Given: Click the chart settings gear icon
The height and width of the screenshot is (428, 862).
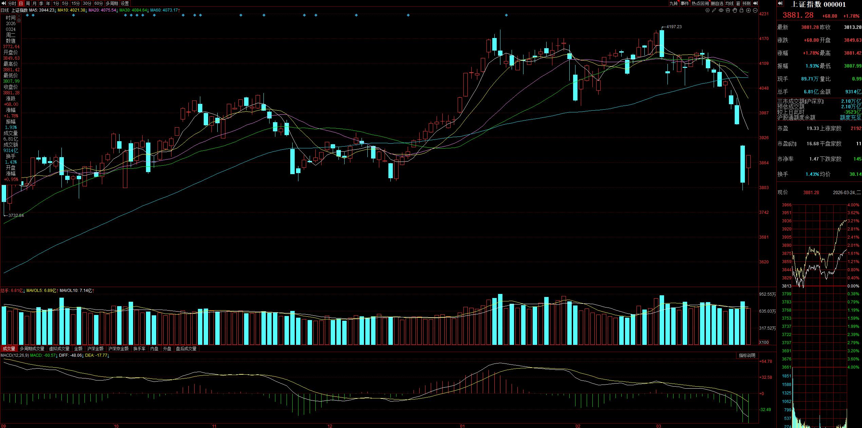Looking at the screenshot, I should (x=708, y=11).
